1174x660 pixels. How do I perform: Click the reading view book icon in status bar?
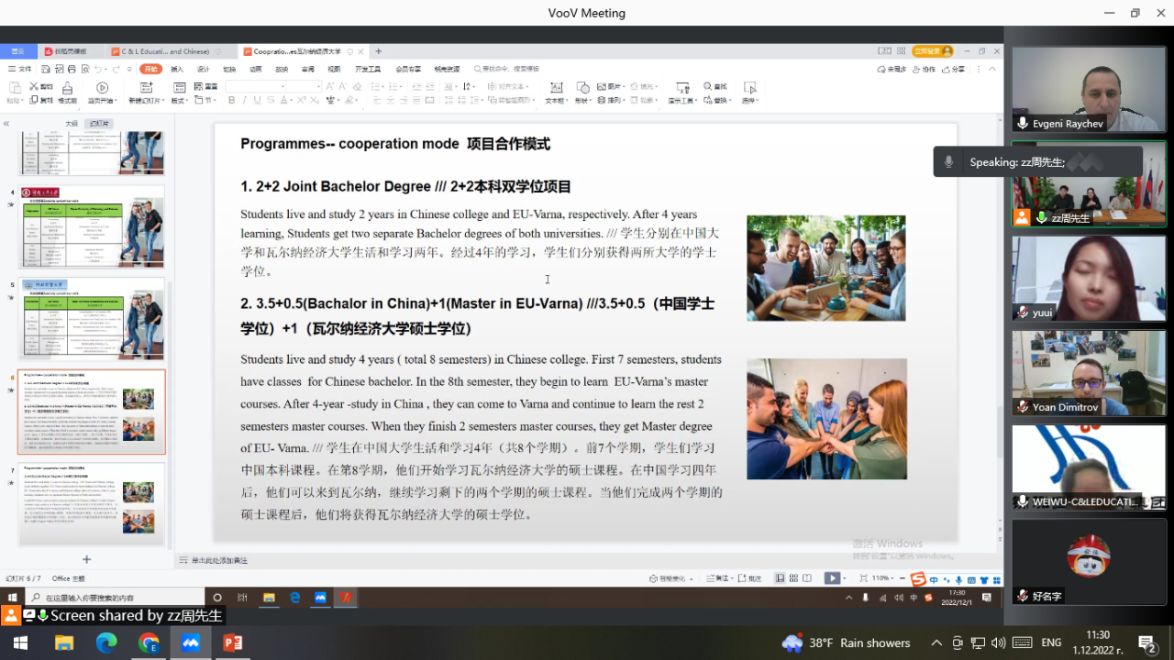[807, 578]
